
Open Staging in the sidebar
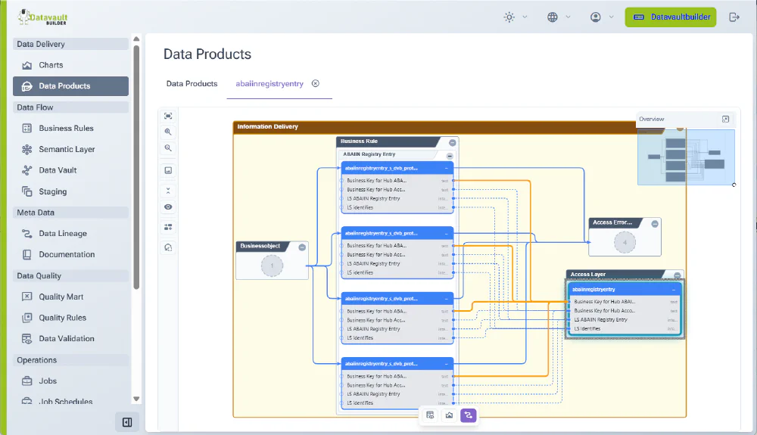click(x=70, y=191)
